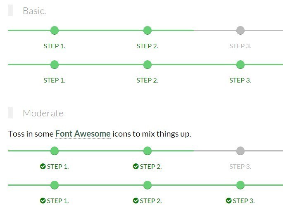Click the green Step 1 dot in first Basic tracker
This screenshot has height=215, width=283.
(55, 30)
